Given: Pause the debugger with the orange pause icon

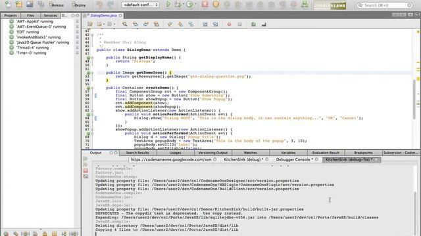Looking at the screenshot, I should (216, 5).
